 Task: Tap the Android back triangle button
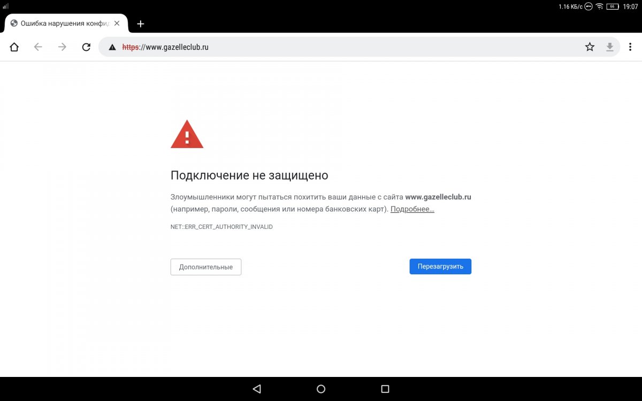click(x=257, y=389)
